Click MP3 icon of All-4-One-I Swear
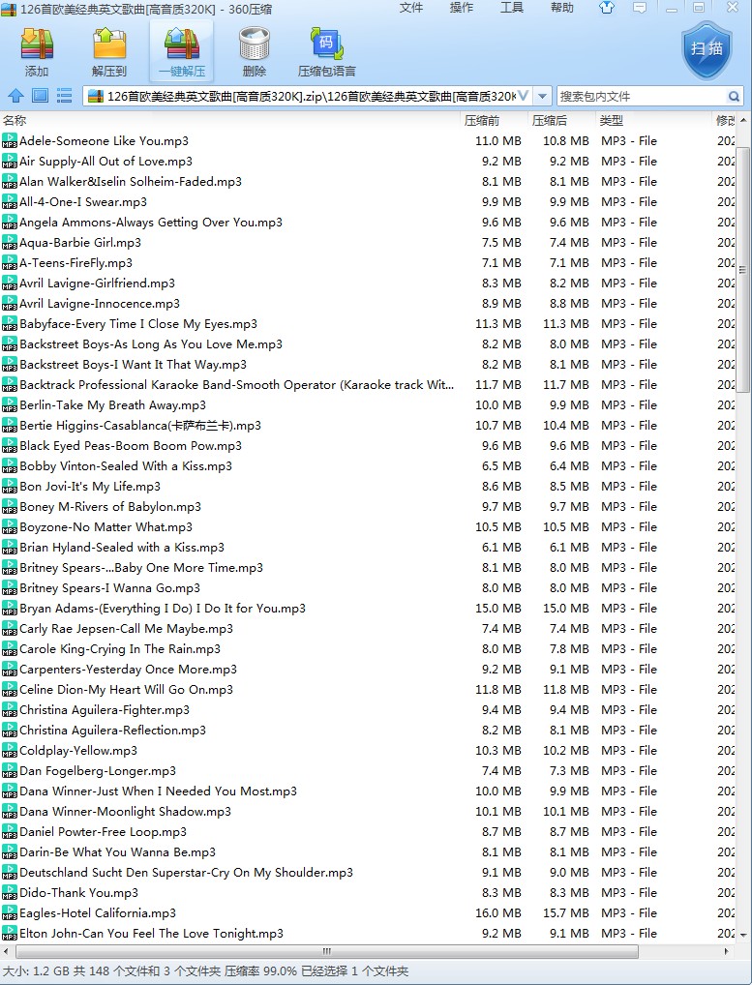Image resolution: width=752 pixels, height=985 pixels. [10, 201]
